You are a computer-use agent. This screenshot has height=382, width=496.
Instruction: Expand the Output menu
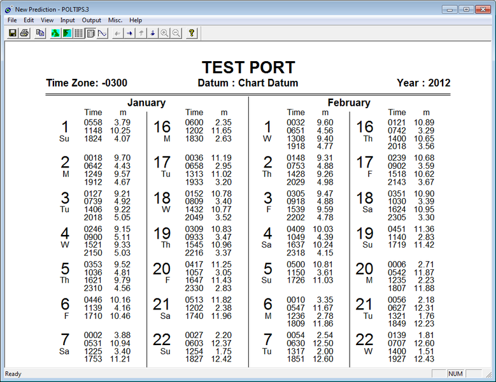tap(91, 20)
